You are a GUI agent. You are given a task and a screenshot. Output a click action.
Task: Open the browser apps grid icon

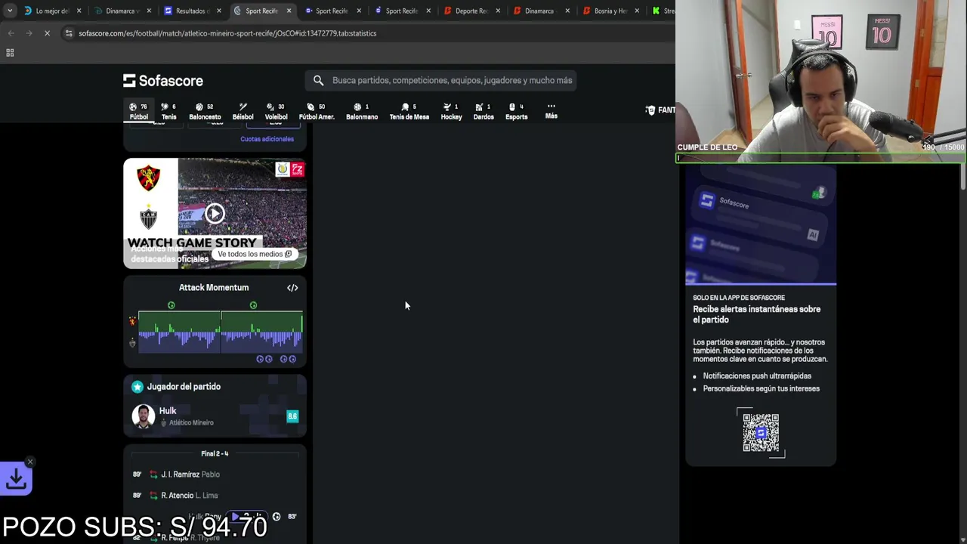tap(10, 53)
